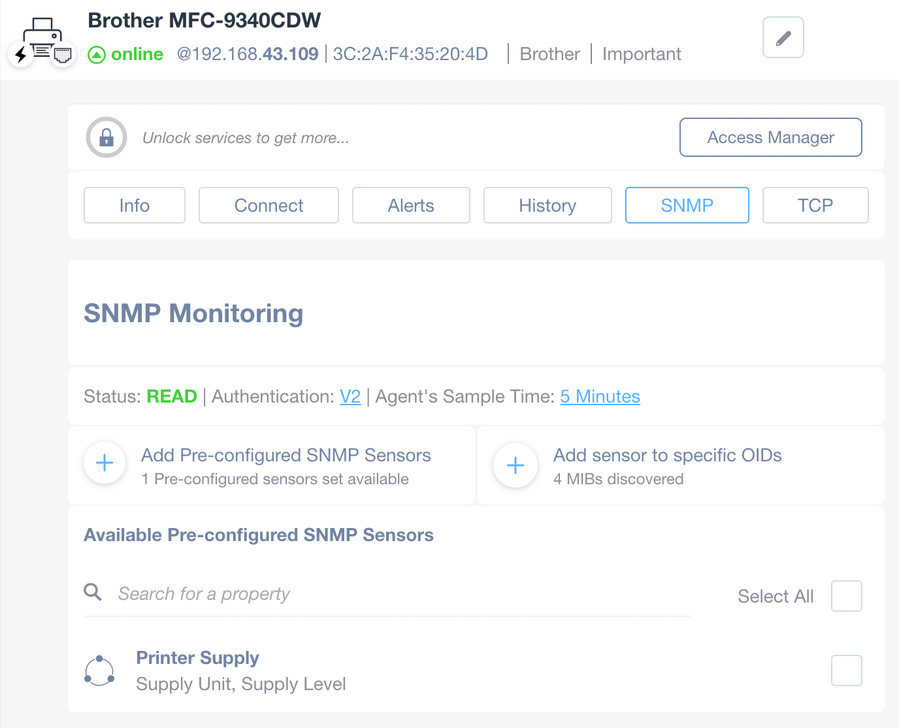Switch to the SNMP tab

[x=687, y=205]
